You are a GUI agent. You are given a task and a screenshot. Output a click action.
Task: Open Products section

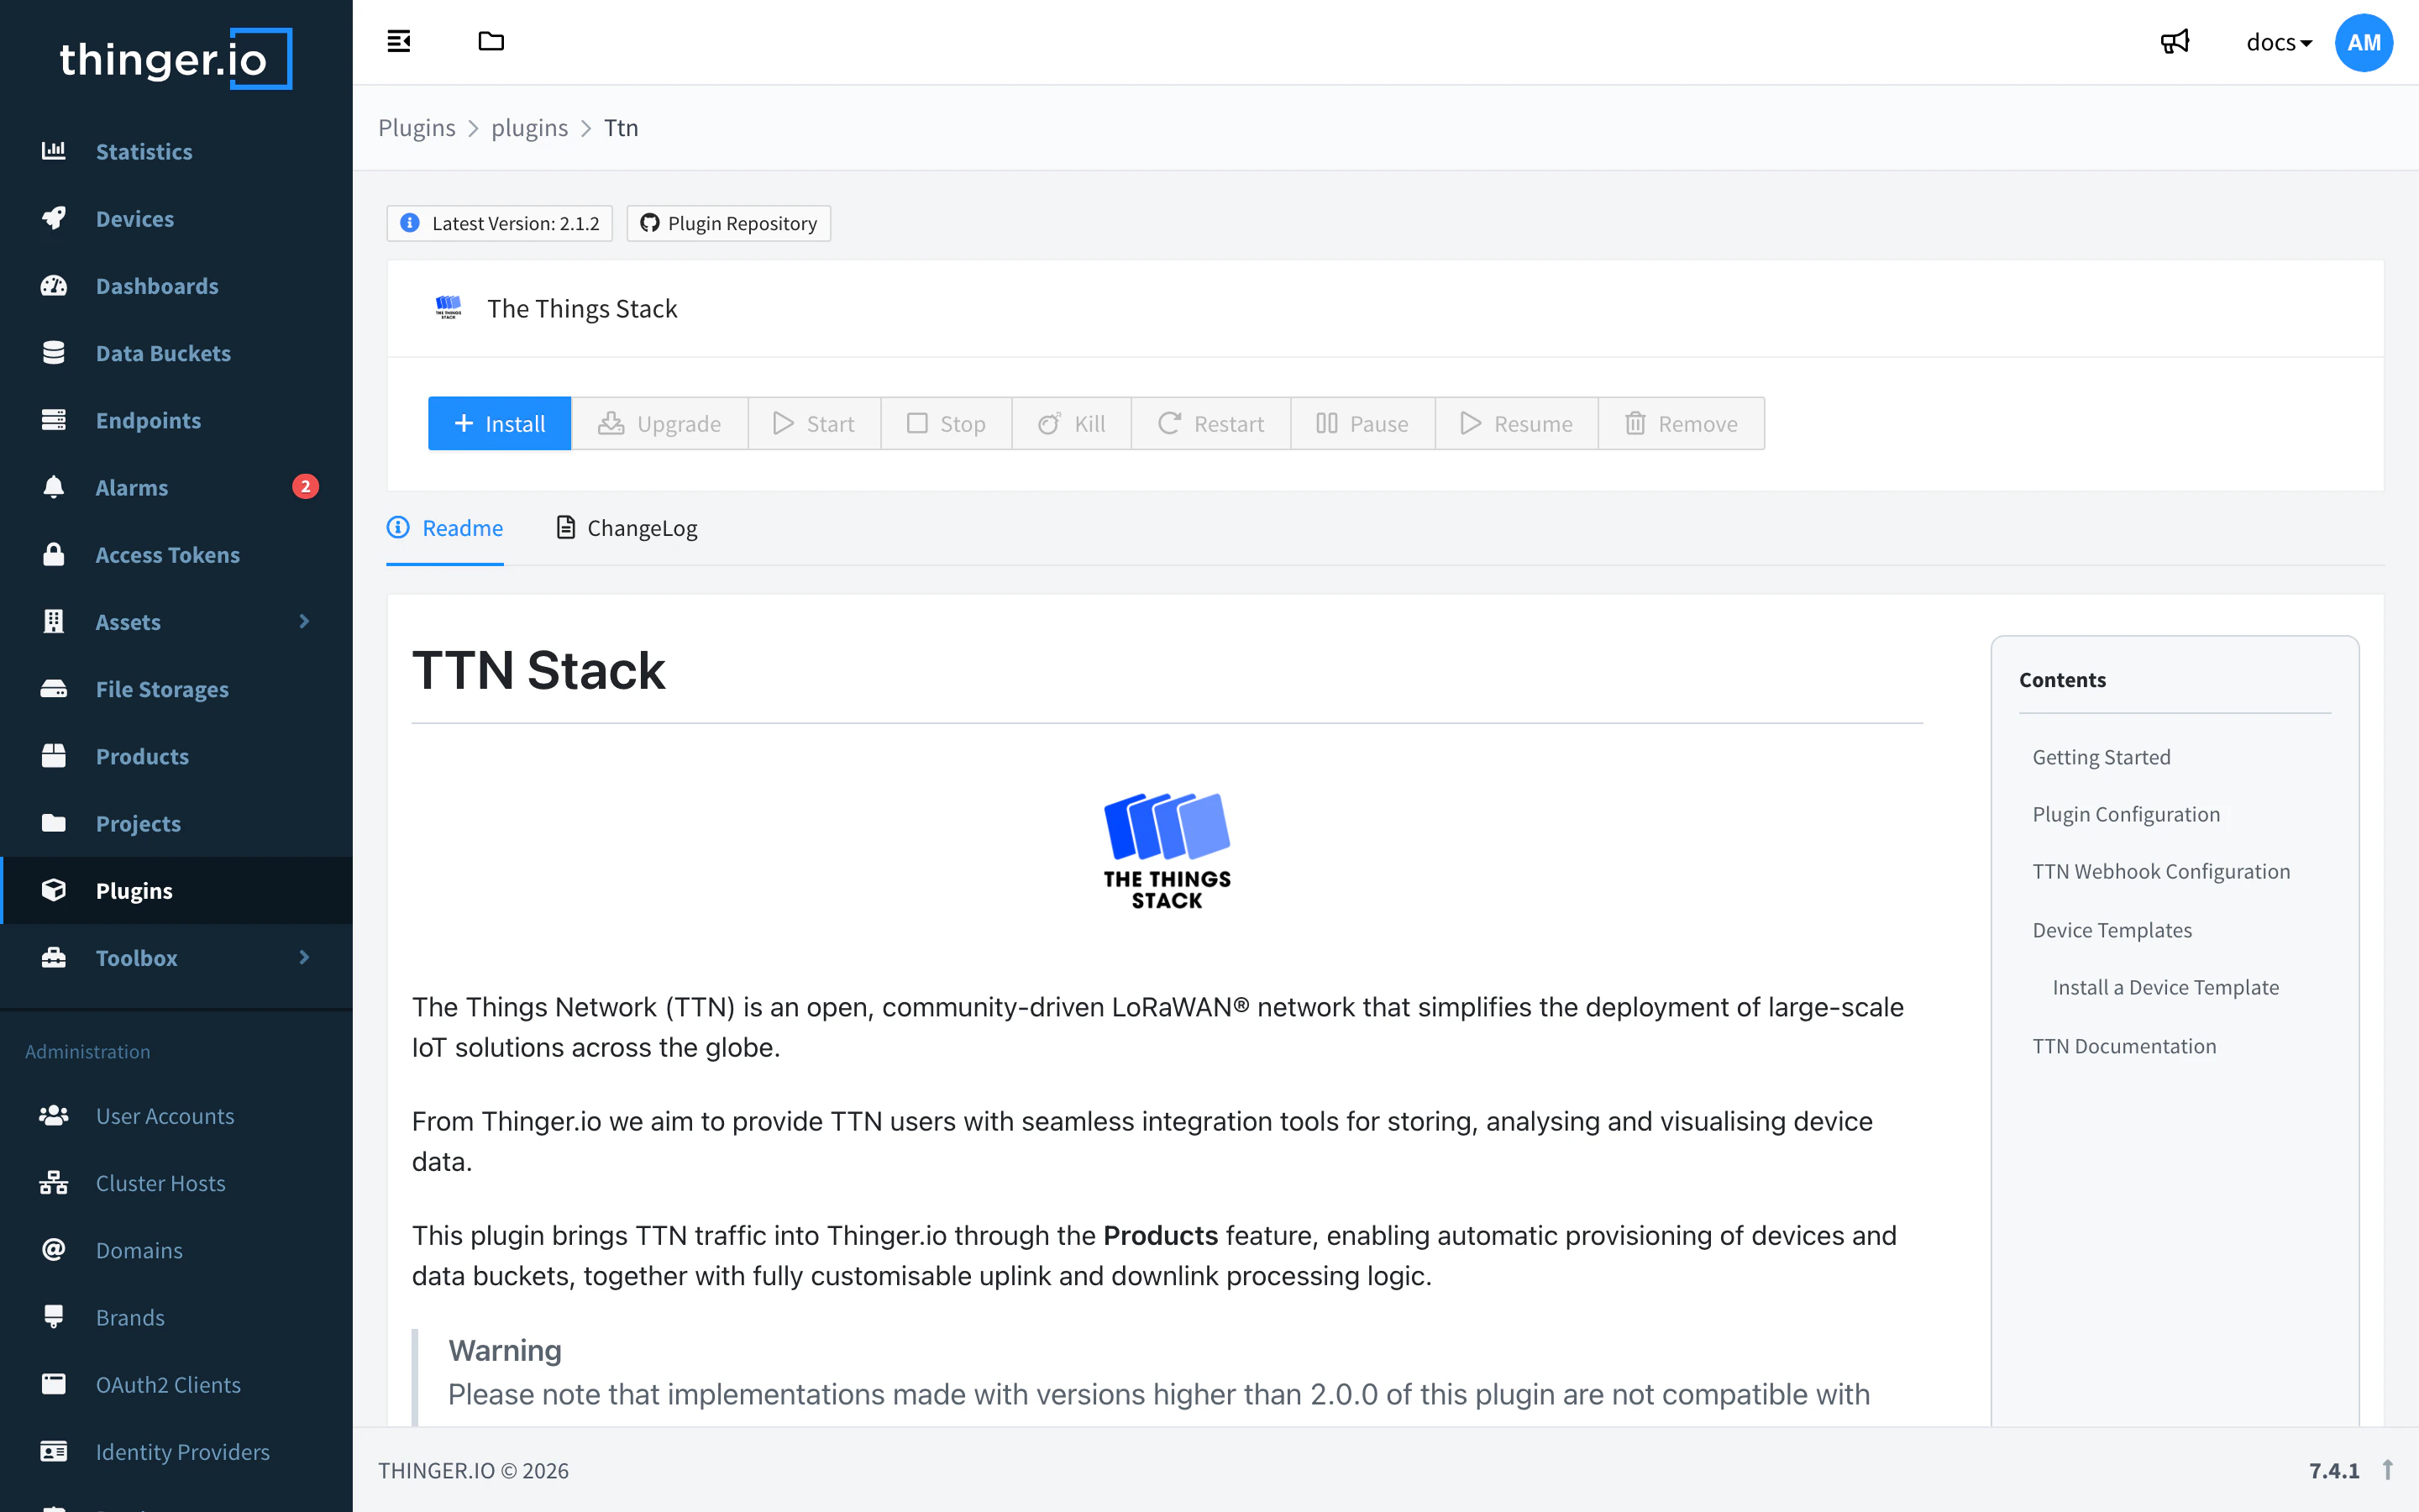point(176,756)
